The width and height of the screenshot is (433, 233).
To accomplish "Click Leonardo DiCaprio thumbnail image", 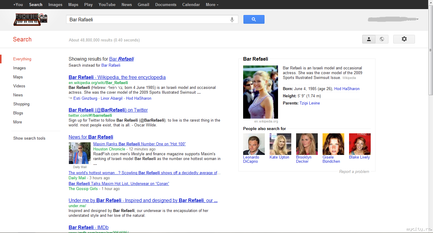I will [x=254, y=144].
